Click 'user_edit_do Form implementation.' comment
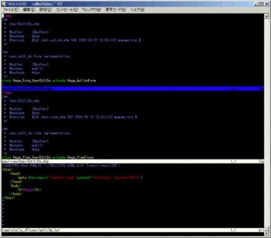 [40, 56]
